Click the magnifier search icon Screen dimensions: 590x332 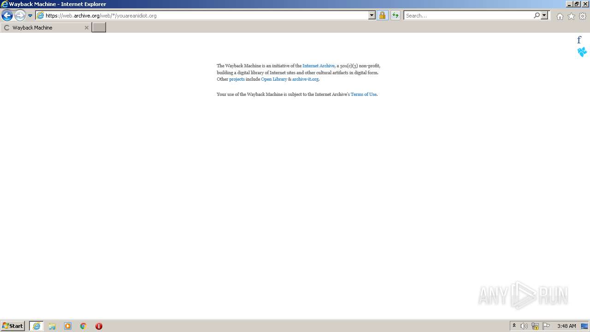coord(537,16)
